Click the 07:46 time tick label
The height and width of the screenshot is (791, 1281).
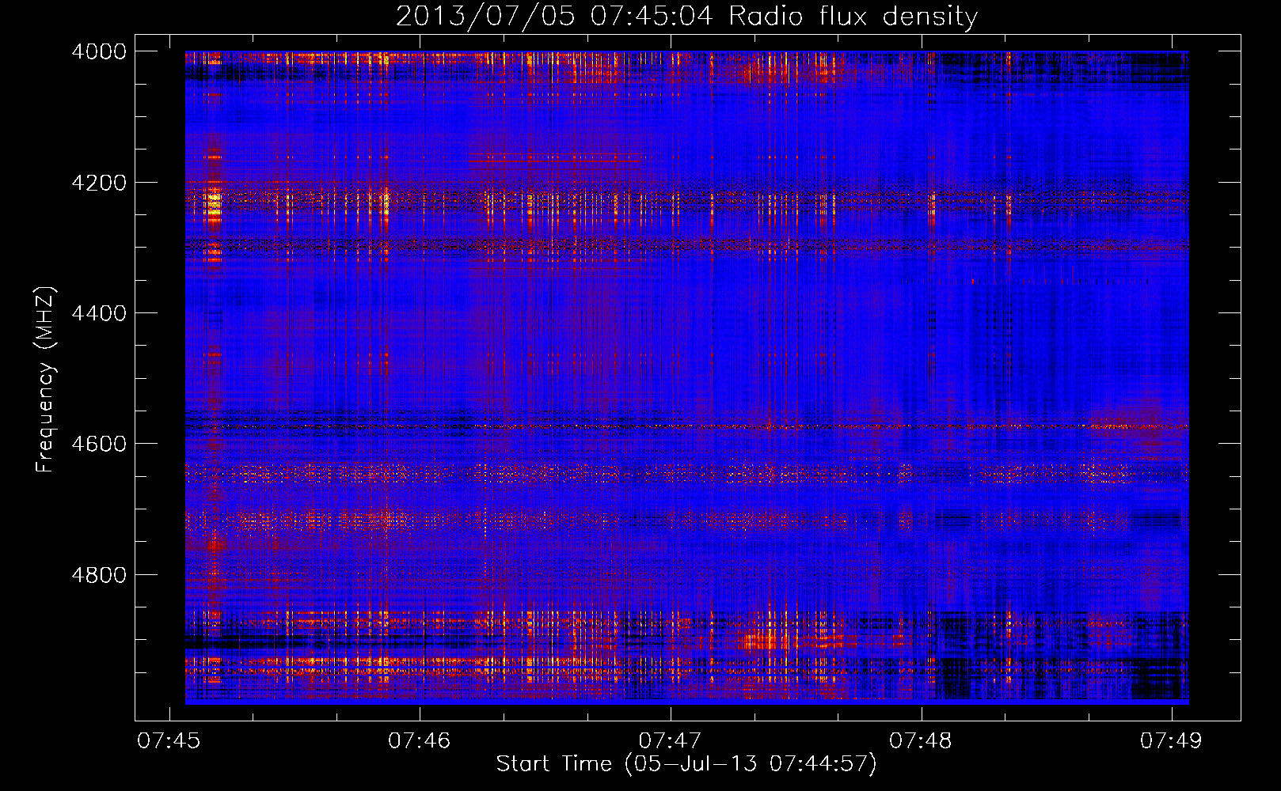click(x=419, y=741)
